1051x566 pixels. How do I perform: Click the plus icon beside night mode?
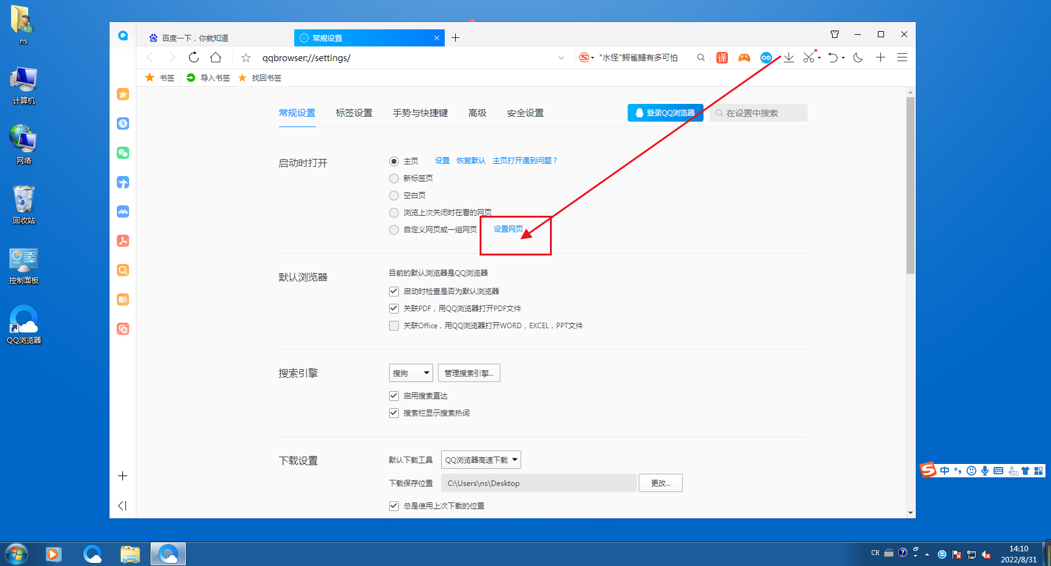pyautogui.click(x=881, y=57)
